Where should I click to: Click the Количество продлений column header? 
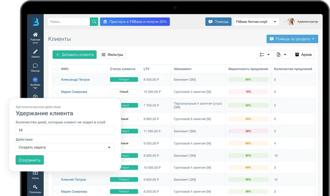point(293,69)
